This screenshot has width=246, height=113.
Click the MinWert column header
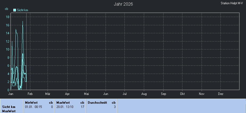31,102
